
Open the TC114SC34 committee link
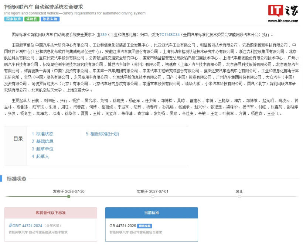tap(169, 35)
